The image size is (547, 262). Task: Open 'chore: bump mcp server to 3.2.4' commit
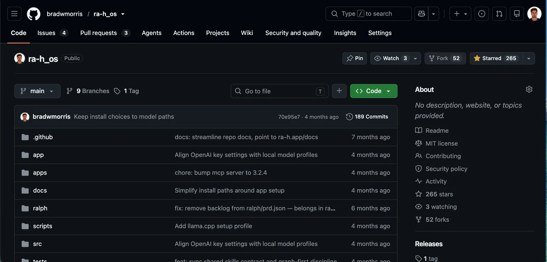click(x=221, y=173)
